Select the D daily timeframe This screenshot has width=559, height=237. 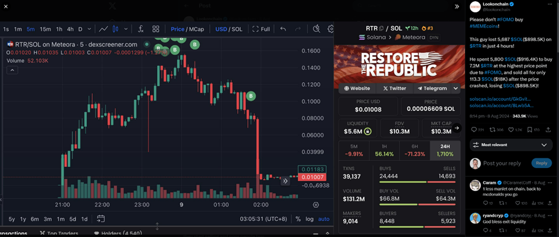[80, 29]
